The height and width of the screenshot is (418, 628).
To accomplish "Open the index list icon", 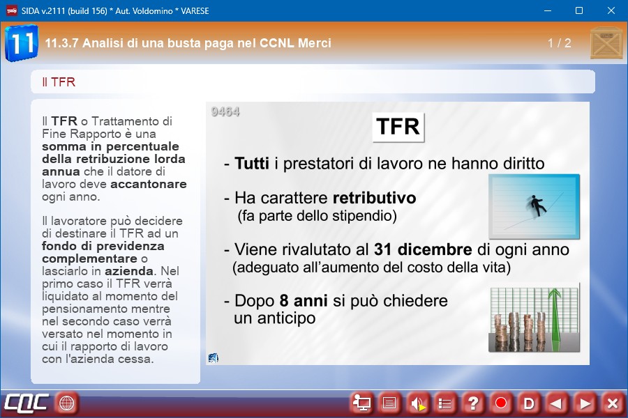I will point(445,403).
